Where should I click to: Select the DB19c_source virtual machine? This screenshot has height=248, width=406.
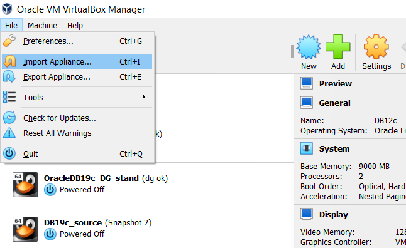pos(146,229)
